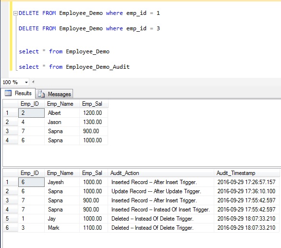Click the cell with name Jayesh
Screen dimensions: 281x248
(x=62, y=182)
